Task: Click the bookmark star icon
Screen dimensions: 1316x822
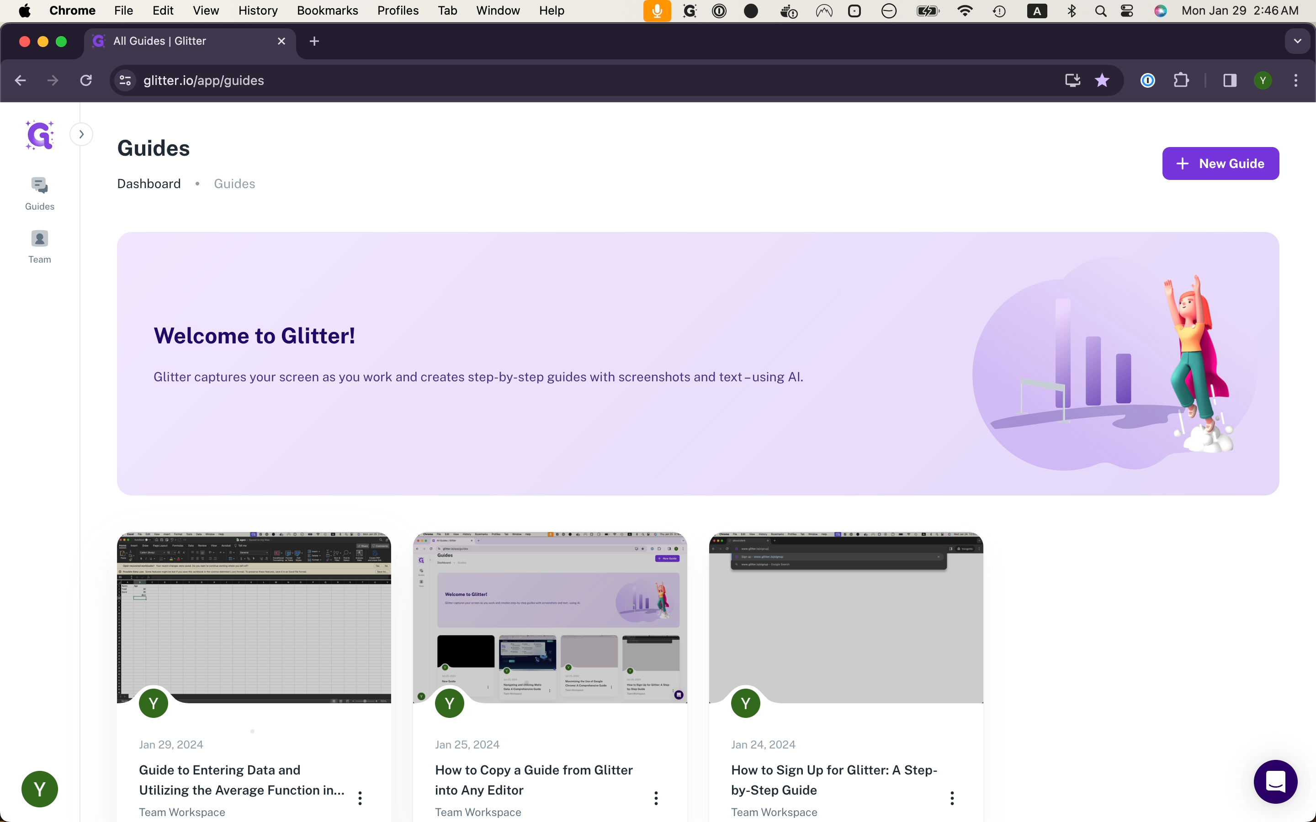Action: pos(1102,80)
